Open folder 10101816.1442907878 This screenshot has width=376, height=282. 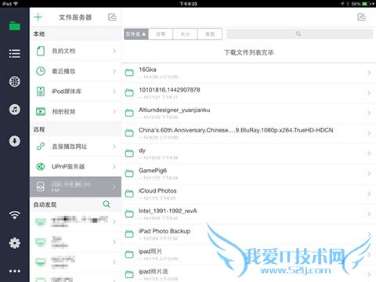pyautogui.click(x=248, y=92)
